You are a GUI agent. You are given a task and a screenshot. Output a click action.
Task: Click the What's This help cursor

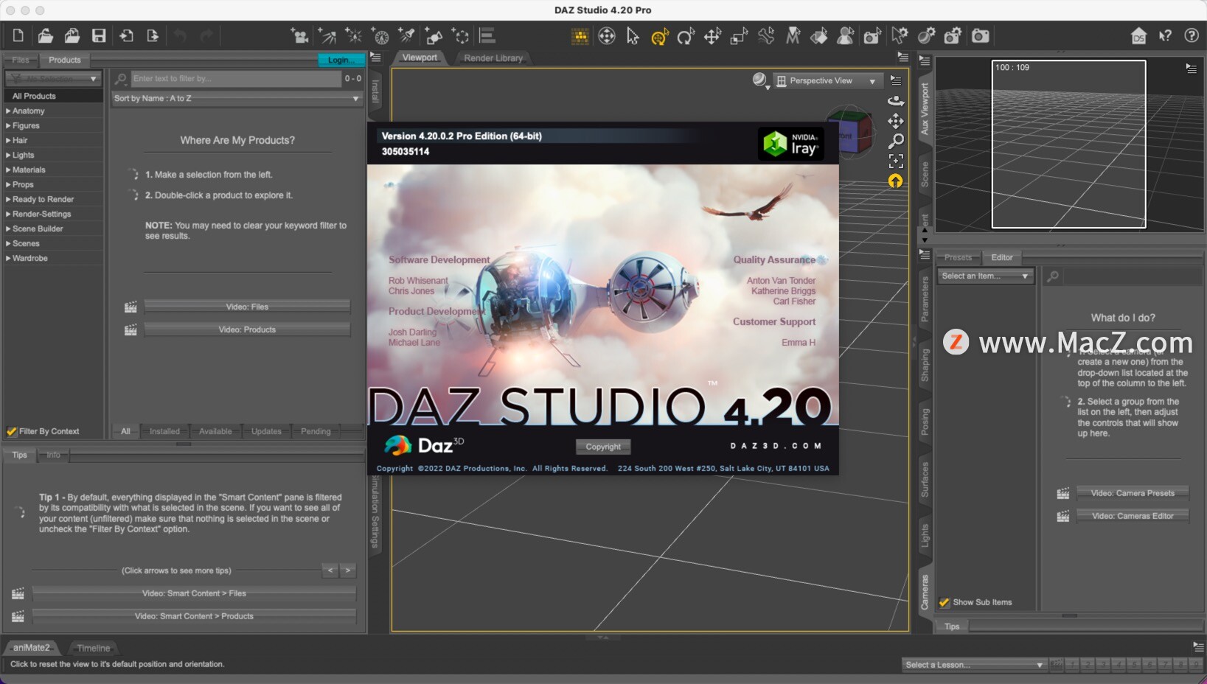click(x=1165, y=35)
